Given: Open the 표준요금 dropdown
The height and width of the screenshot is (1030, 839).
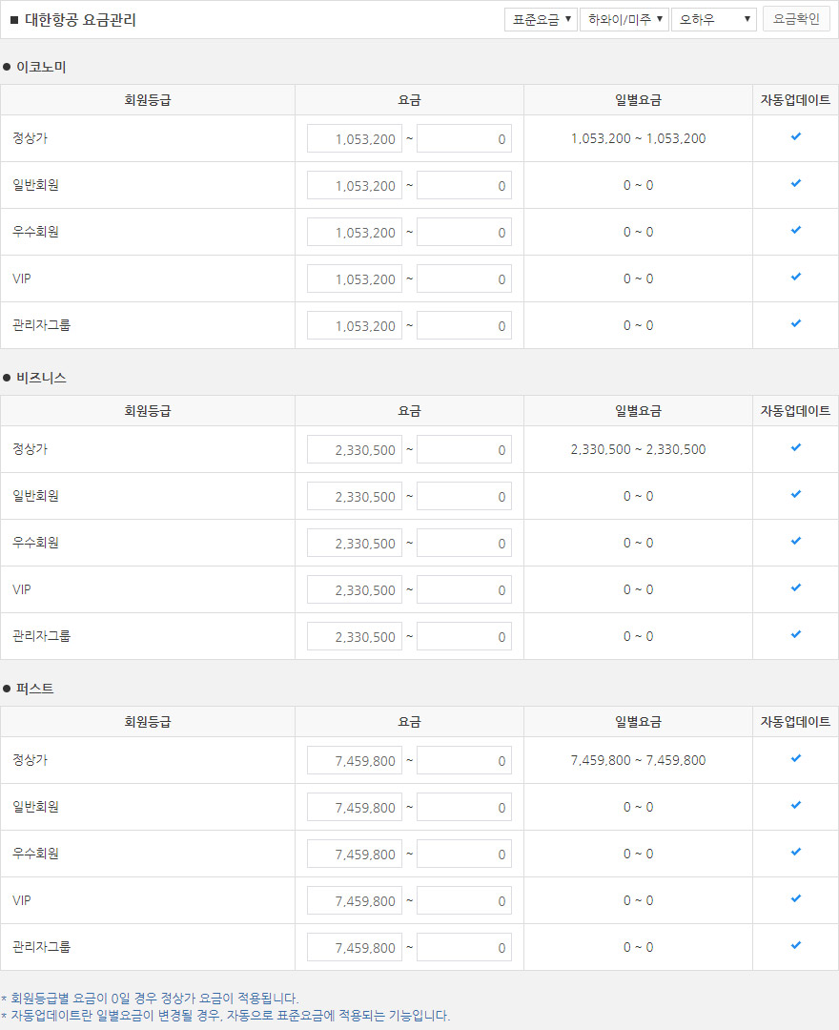Looking at the screenshot, I should 541,20.
